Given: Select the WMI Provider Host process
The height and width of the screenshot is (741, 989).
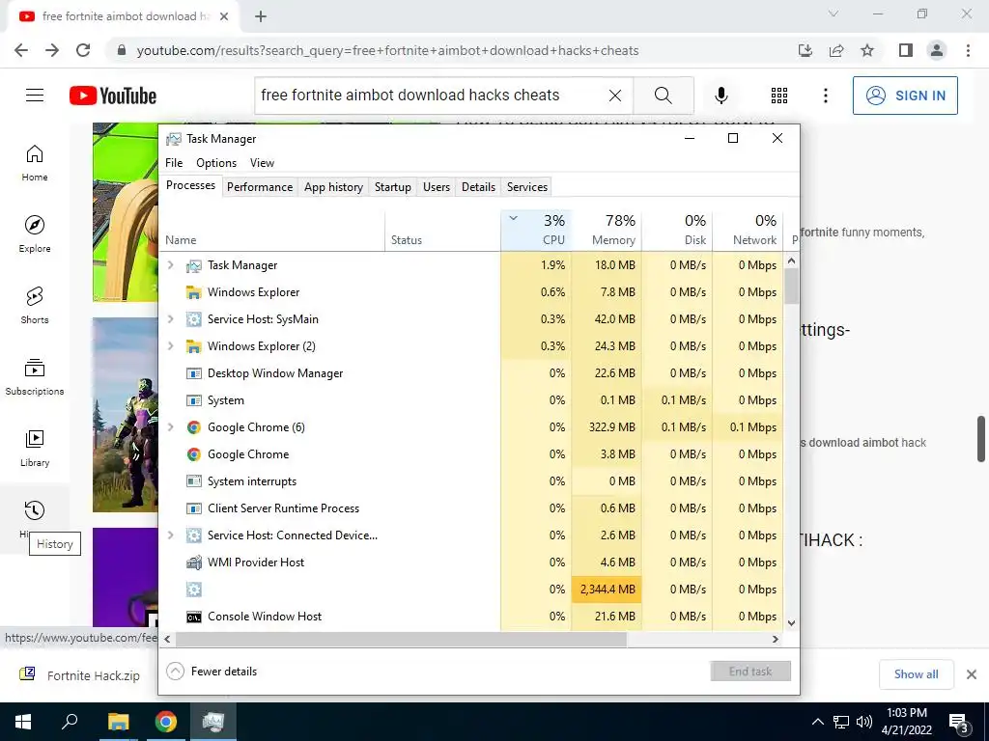Looking at the screenshot, I should (x=470, y=563).
